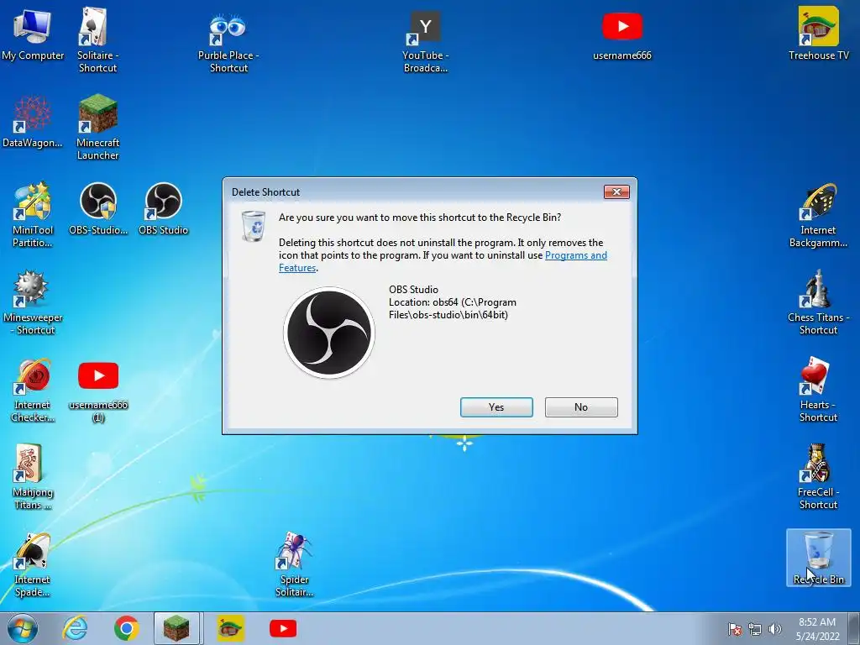This screenshot has width=860, height=645.
Task: Click the 'Location: obs64' path text
Action: [453, 308]
